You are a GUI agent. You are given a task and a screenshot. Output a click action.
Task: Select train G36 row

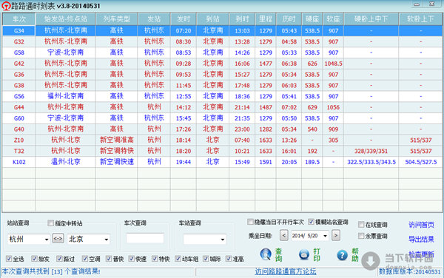(222, 75)
